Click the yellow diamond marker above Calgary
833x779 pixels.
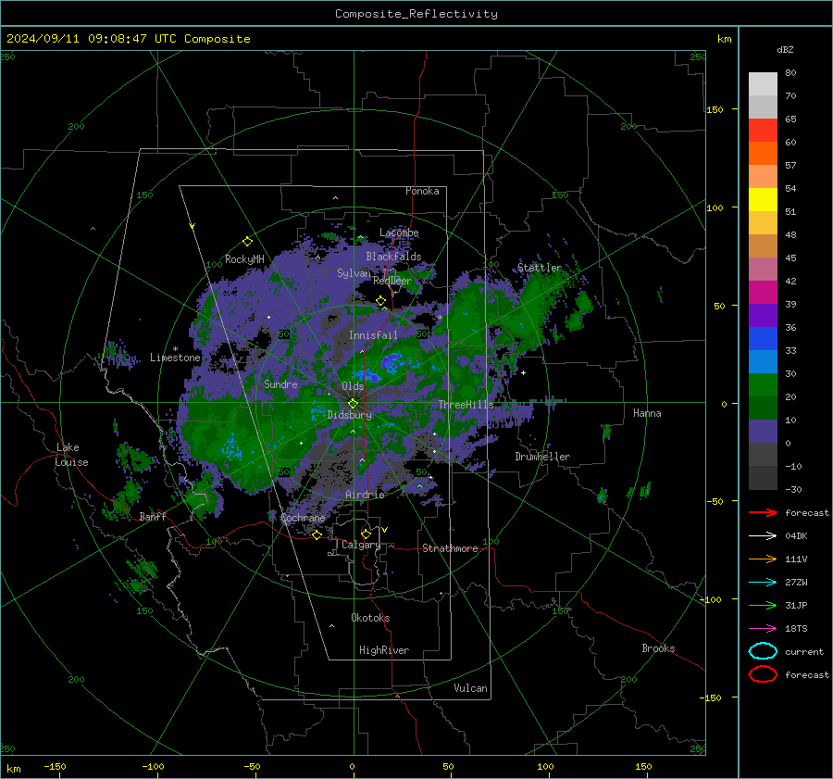[366, 534]
